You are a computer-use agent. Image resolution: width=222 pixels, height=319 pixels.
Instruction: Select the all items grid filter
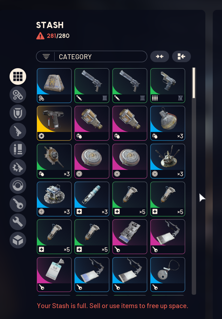pyautogui.click(x=18, y=77)
